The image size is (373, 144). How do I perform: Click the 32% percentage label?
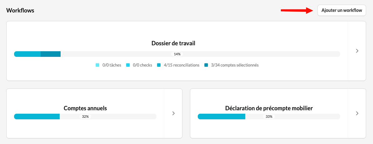85,117
